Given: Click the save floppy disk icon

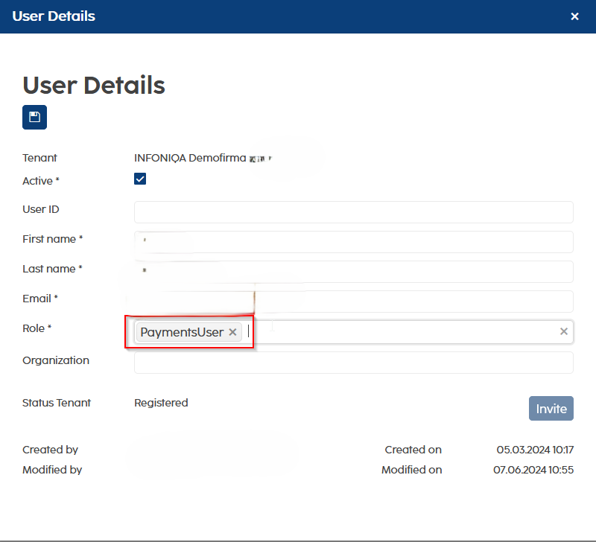Looking at the screenshot, I should (34, 118).
